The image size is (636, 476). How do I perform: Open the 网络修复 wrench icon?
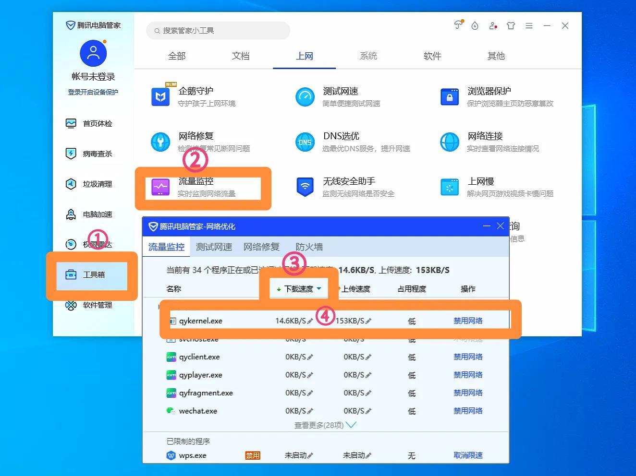(x=160, y=142)
